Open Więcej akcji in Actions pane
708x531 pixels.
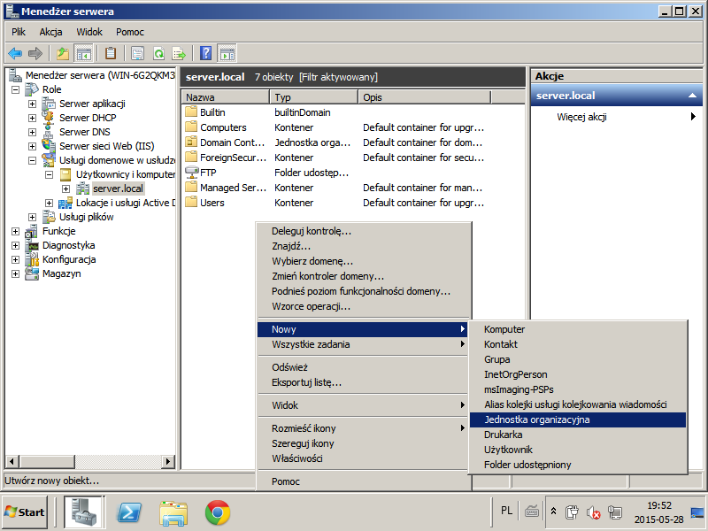click(x=616, y=117)
